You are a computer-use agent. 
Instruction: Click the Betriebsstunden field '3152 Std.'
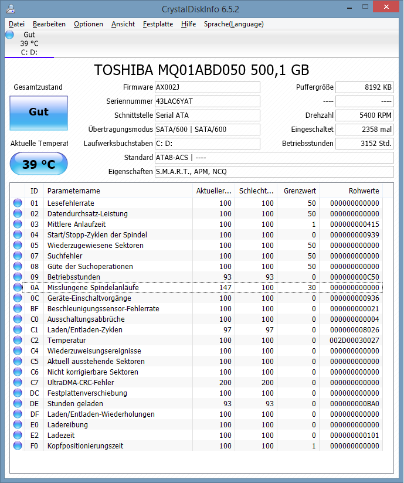coord(365,144)
